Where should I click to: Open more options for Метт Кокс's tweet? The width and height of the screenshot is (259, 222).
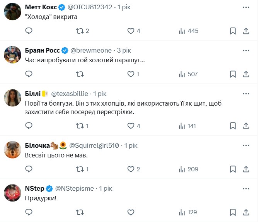click(246, 7)
